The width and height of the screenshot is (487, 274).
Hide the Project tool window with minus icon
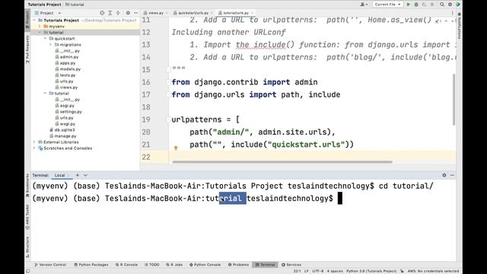(135, 13)
